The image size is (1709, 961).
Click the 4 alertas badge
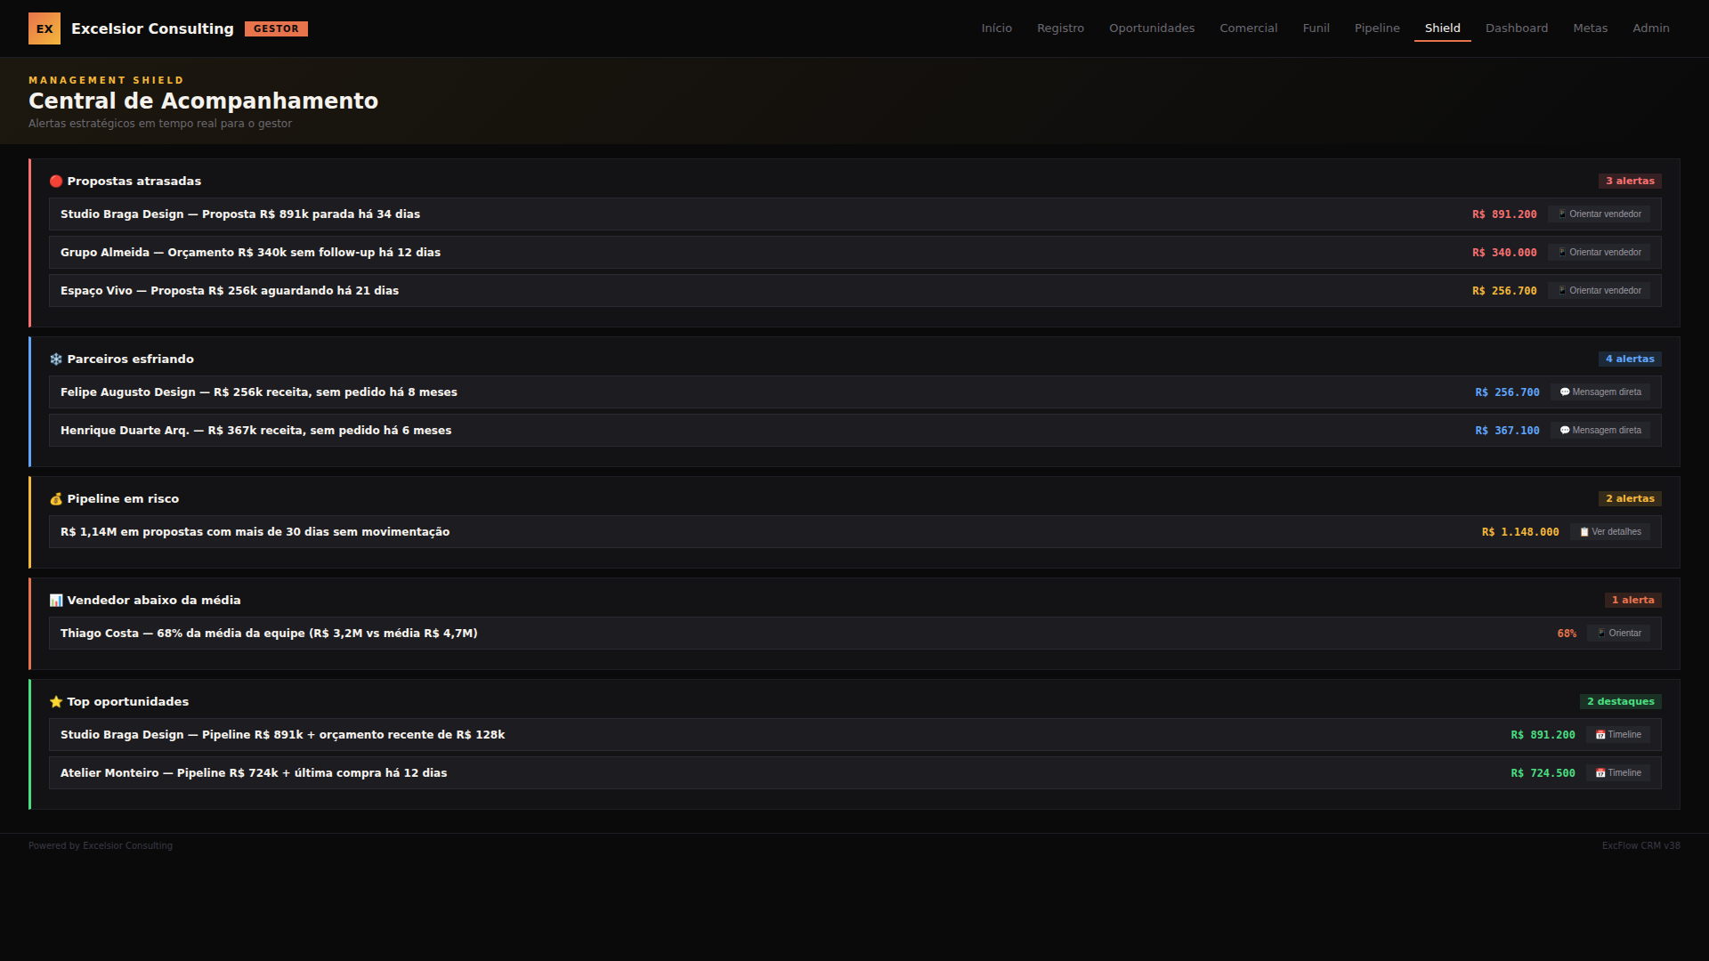pyautogui.click(x=1630, y=359)
